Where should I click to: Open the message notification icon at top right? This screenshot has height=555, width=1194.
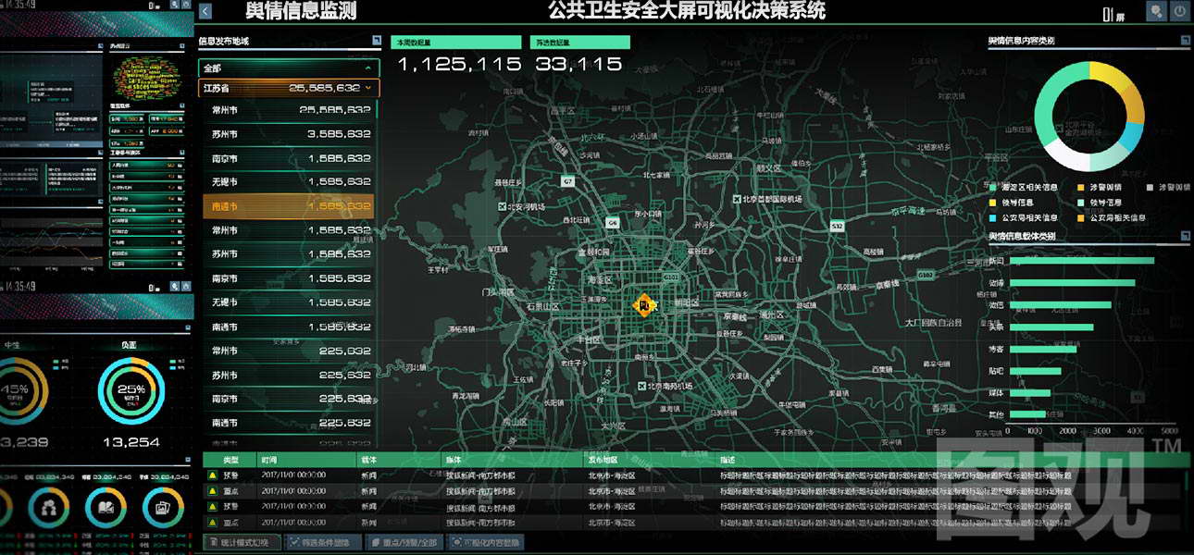tap(1157, 11)
